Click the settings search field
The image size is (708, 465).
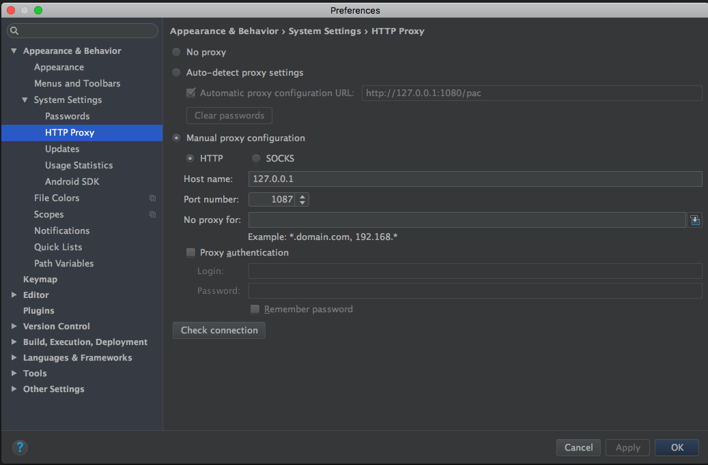83,31
